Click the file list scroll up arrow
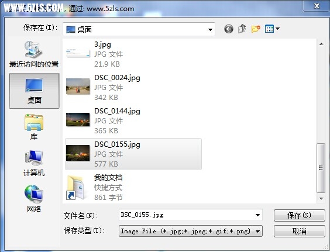Image resolution: width=330 pixels, height=252 pixels. point(321,44)
